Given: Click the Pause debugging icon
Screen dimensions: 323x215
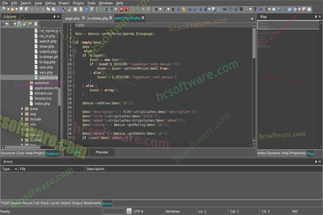Looking at the screenshot, I should (143, 9).
